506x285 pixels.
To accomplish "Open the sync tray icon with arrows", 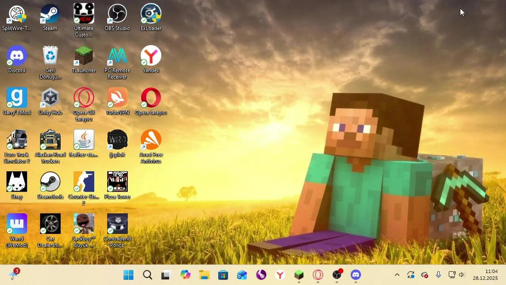I will point(411,275).
